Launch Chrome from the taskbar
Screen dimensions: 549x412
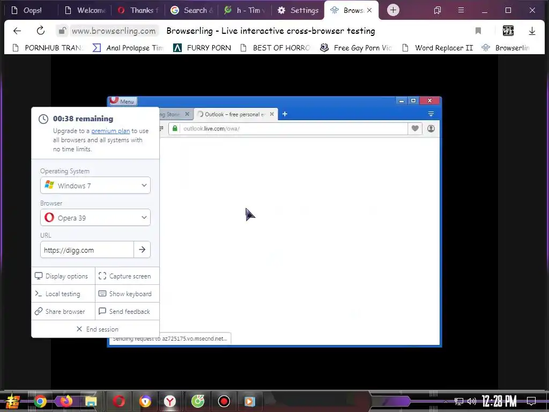(40, 401)
